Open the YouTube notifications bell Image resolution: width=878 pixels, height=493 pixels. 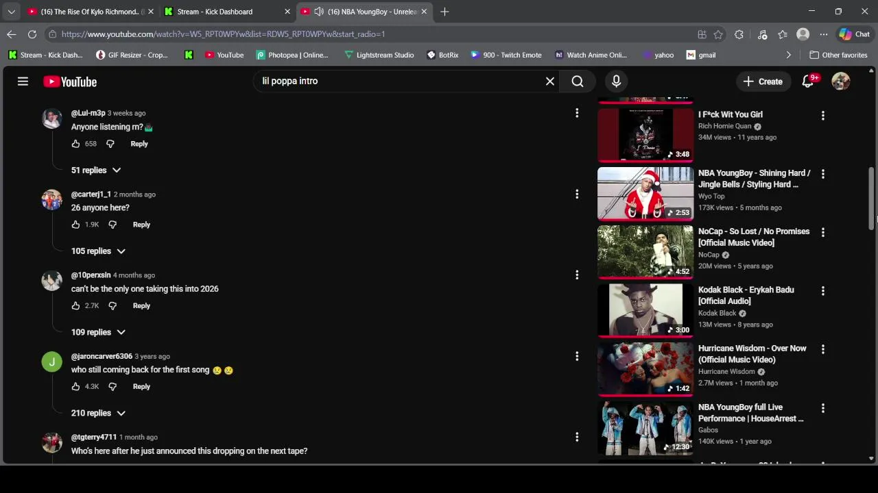809,81
